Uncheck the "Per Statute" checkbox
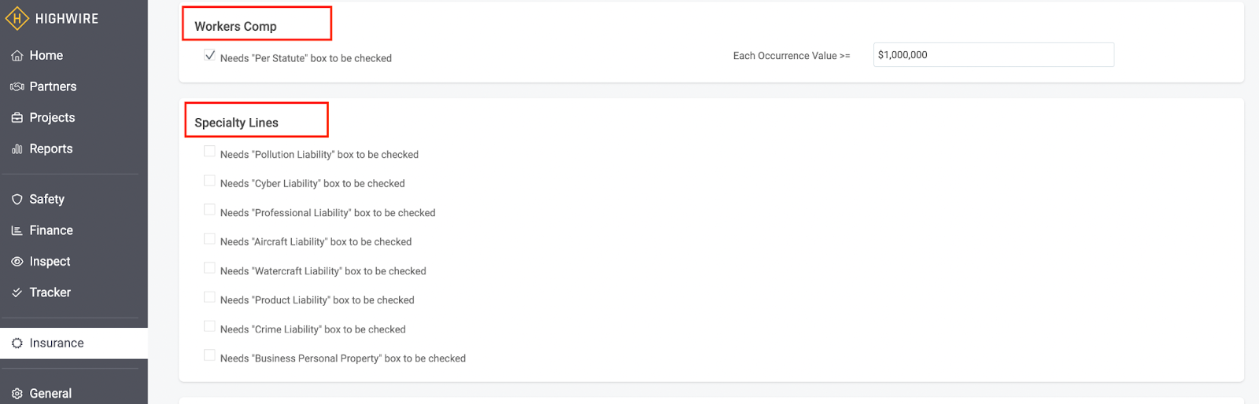 pos(209,55)
